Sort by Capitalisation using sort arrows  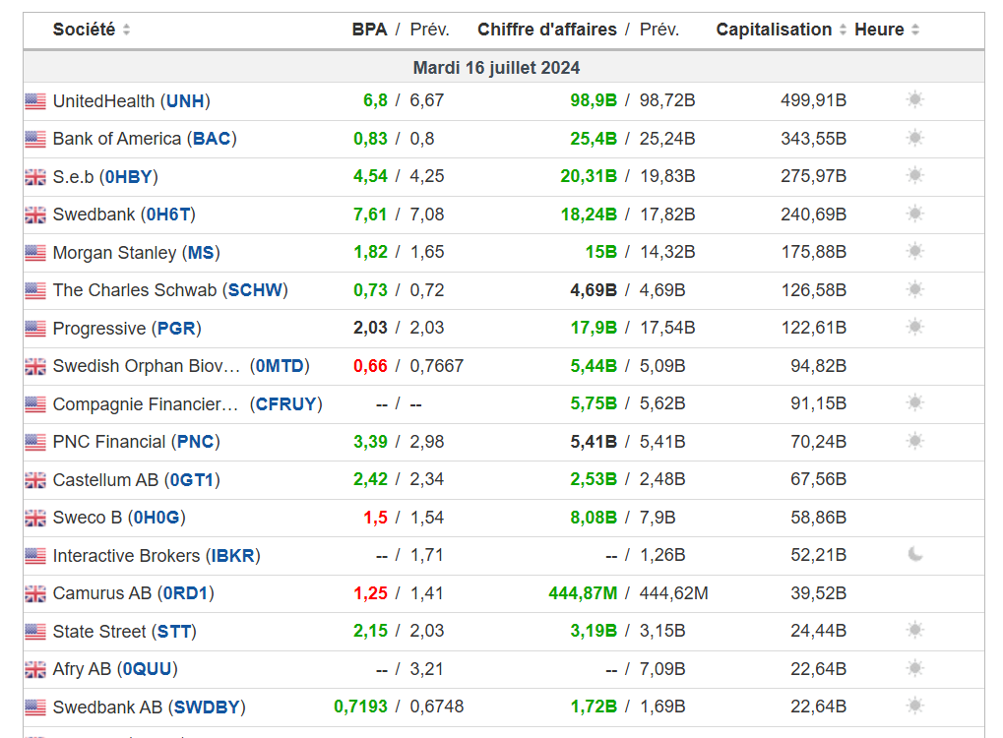point(843,31)
